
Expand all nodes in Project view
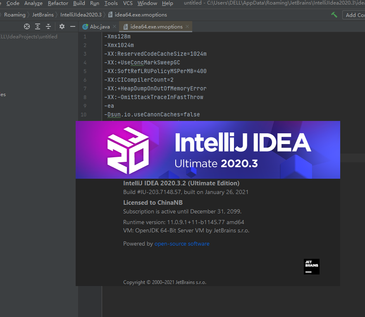[37, 26]
